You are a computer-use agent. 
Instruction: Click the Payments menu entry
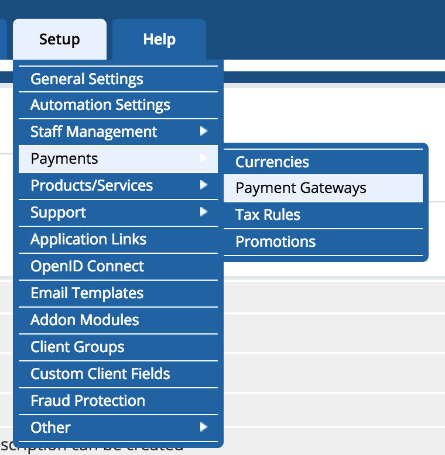click(x=64, y=158)
